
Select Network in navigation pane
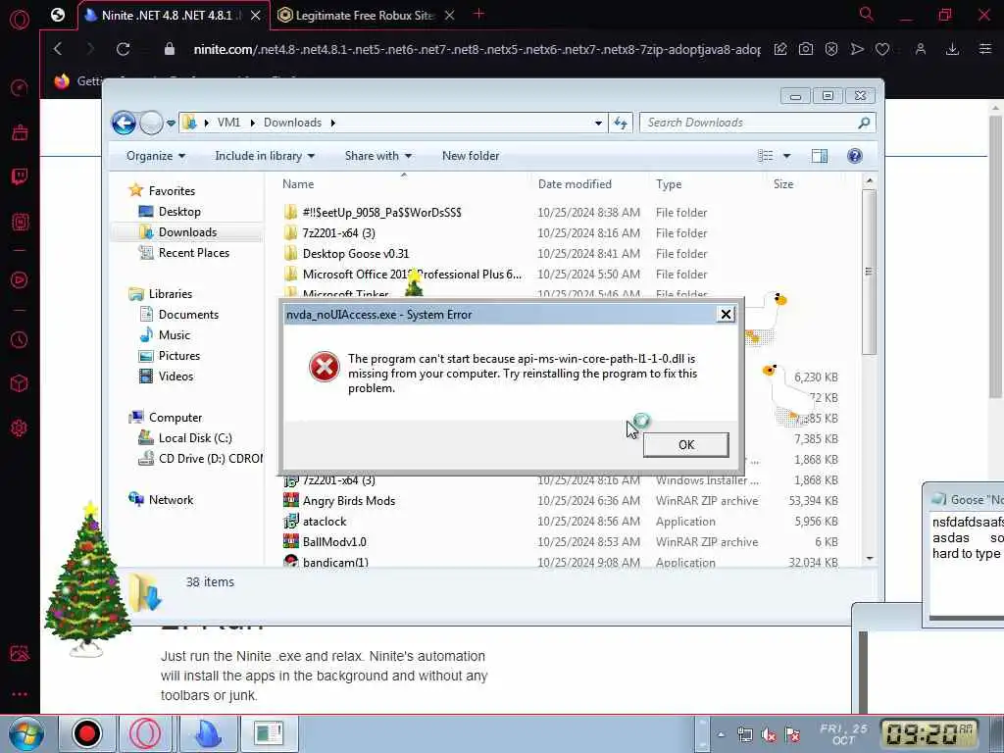tap(171, 499)
